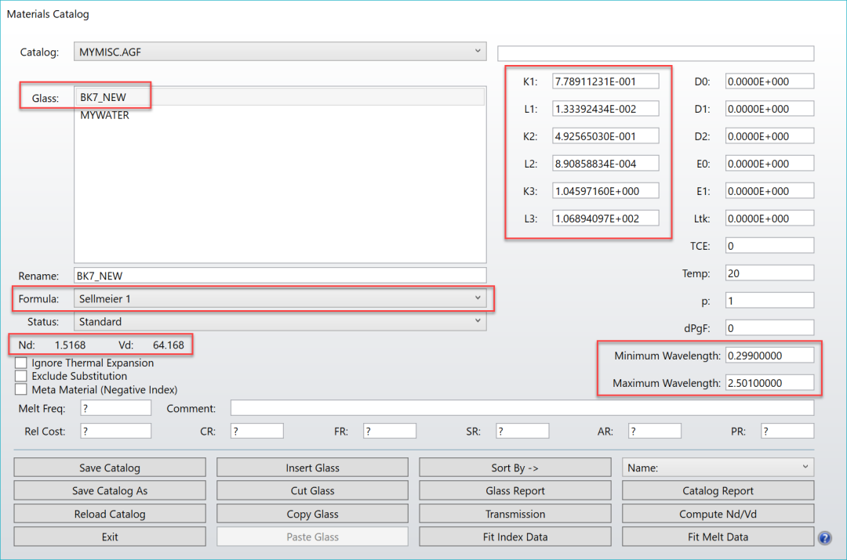This screenshot has width=847, height=560.
Task: Click the L3 coefficient field
Action: coord(605,219)
